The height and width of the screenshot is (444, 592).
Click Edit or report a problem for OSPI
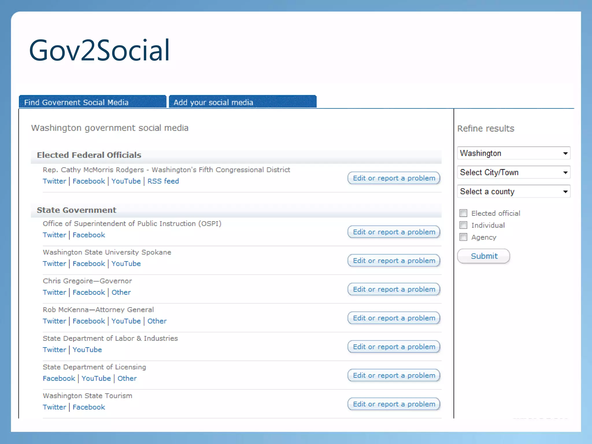[x=394, y=232]
